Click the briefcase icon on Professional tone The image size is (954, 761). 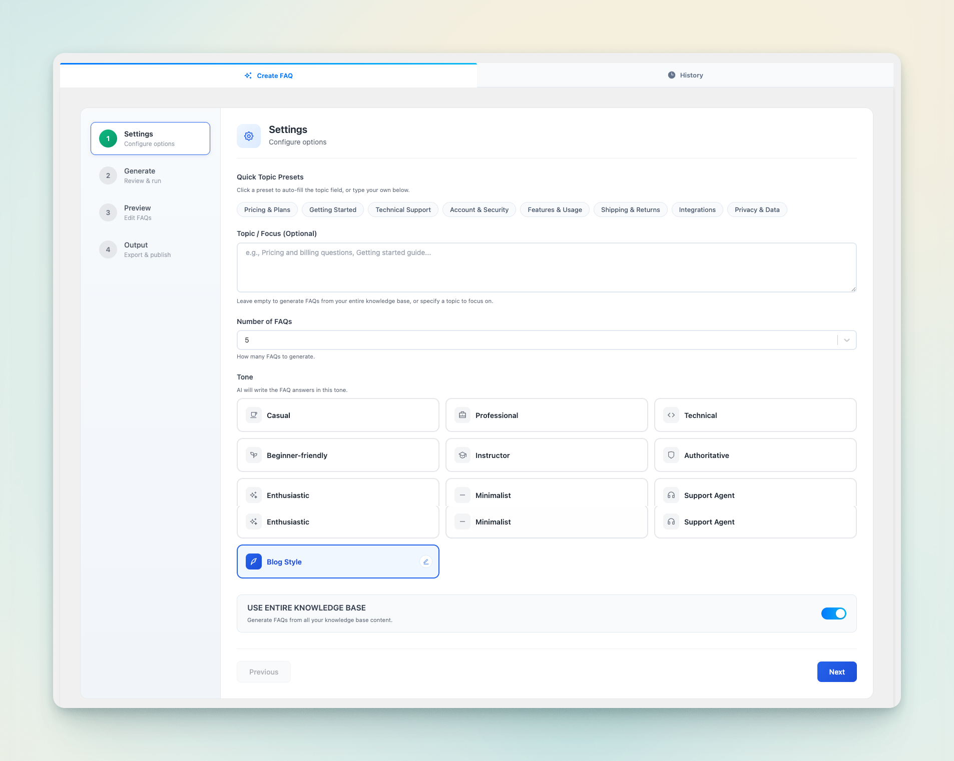coord(462,414)
